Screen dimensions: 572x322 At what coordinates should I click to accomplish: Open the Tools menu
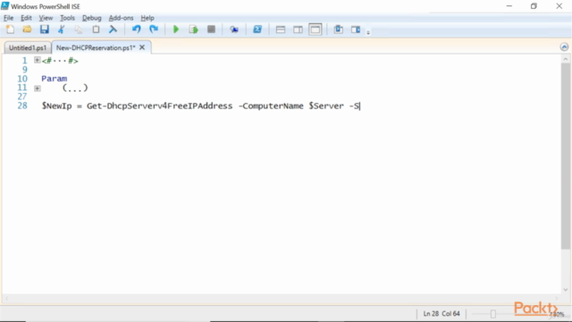[67, 18]
